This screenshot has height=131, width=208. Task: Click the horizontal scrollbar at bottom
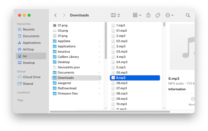click(109, 112)
